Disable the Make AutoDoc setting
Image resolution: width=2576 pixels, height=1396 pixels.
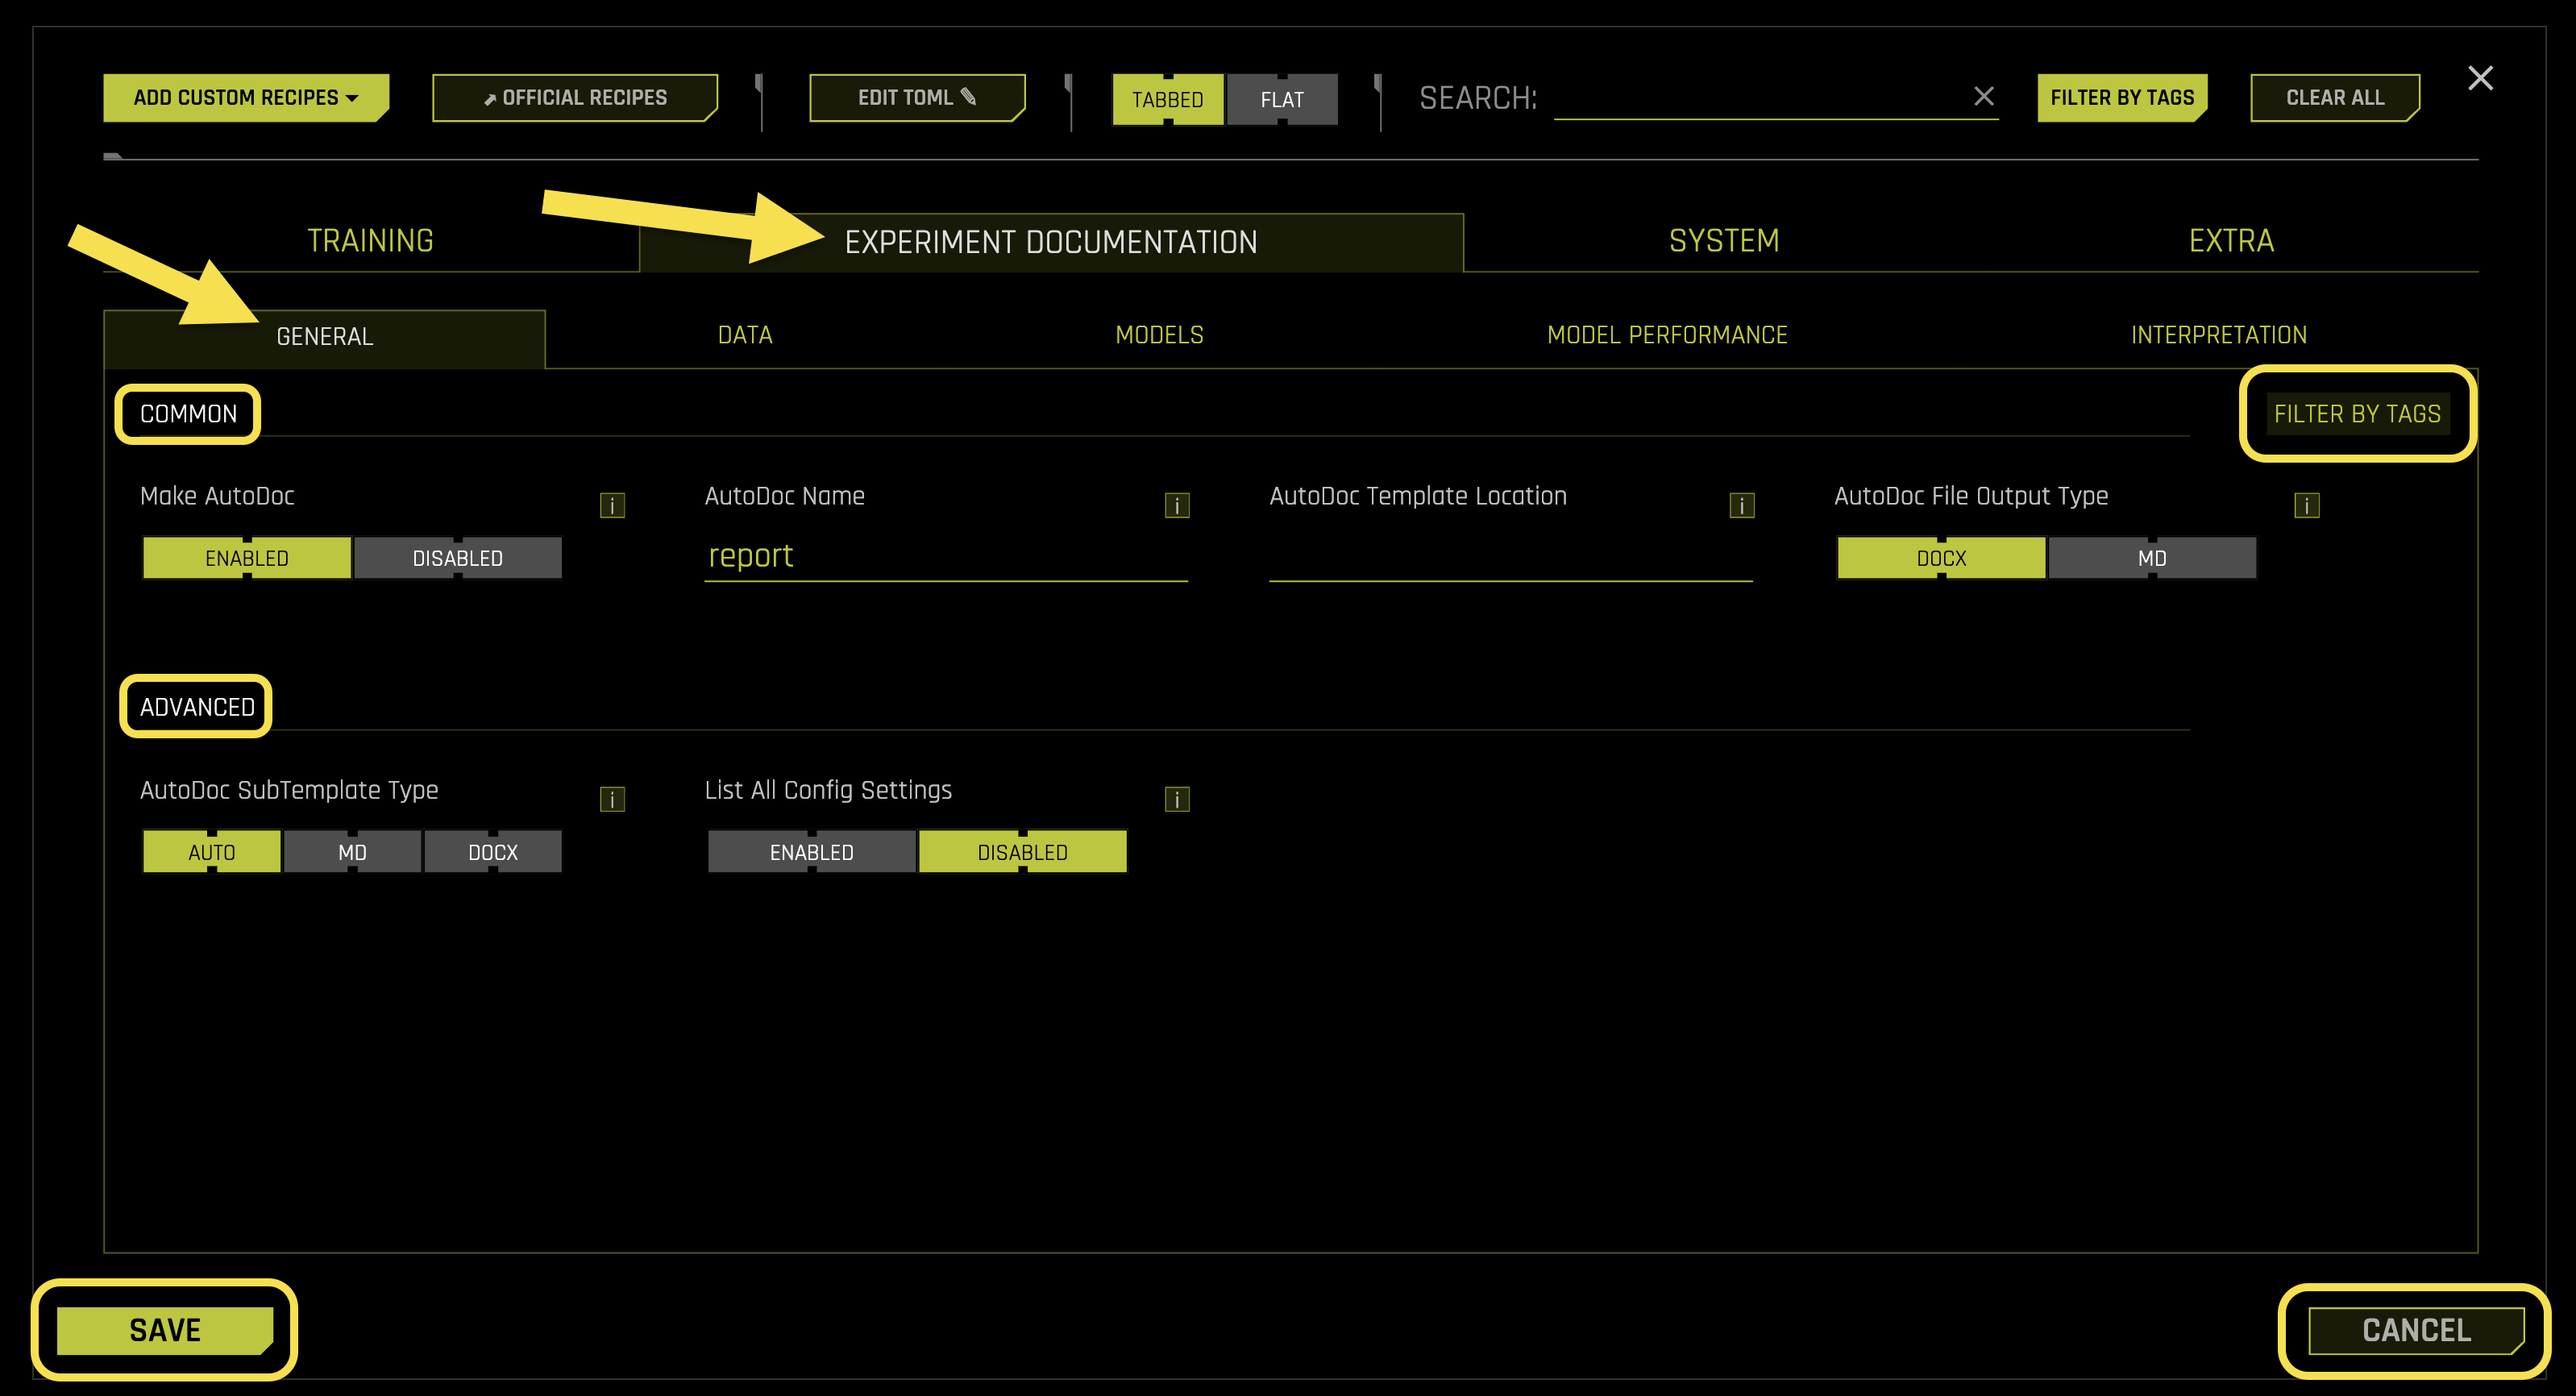[x=457, y=557]
